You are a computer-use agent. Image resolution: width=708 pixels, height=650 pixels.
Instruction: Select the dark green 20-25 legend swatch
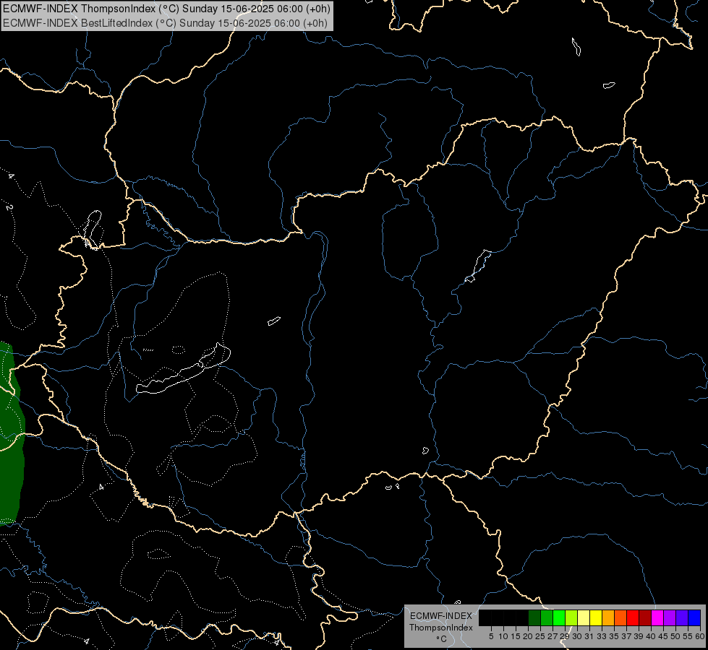[534, 617]
